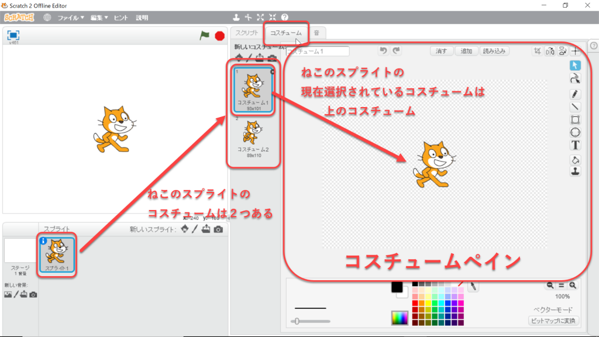Image resolution: width=599 pixels, height=337 pixels.
Task: Click the 読み込み button
Action: tap(494, 51)
